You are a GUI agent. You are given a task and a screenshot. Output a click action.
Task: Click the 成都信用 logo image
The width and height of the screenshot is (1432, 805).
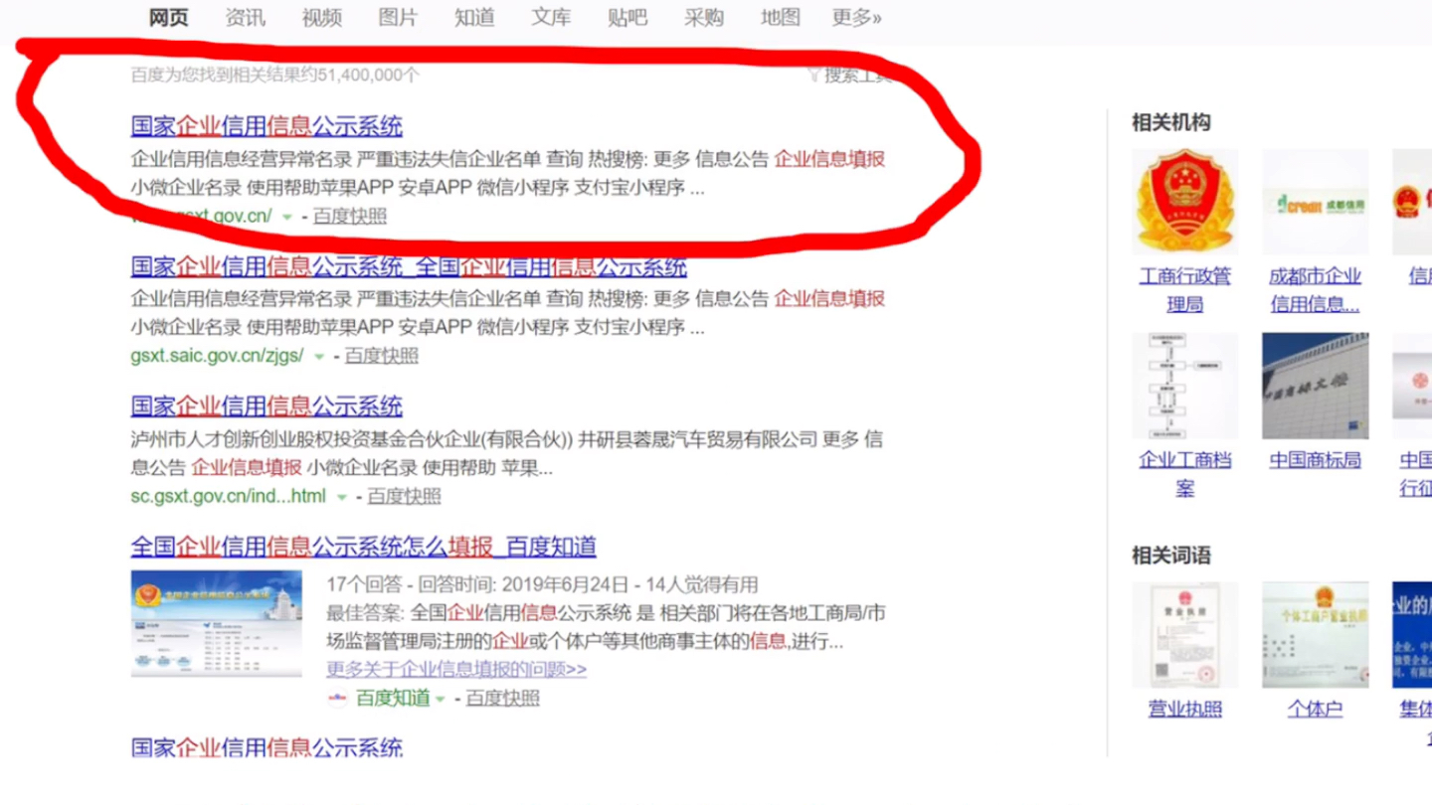(1316, 202)
